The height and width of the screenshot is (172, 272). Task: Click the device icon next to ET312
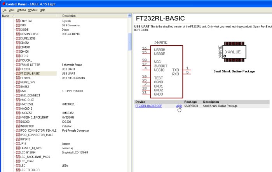click(x=18, y=56)
